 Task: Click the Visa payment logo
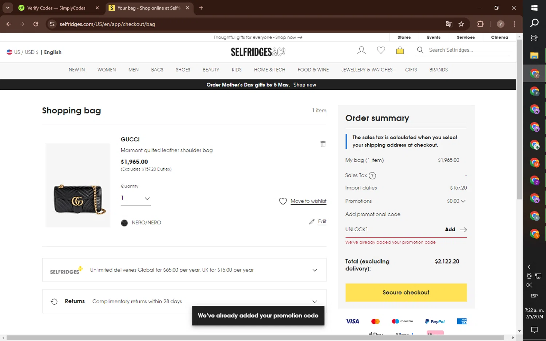[352, 321]
